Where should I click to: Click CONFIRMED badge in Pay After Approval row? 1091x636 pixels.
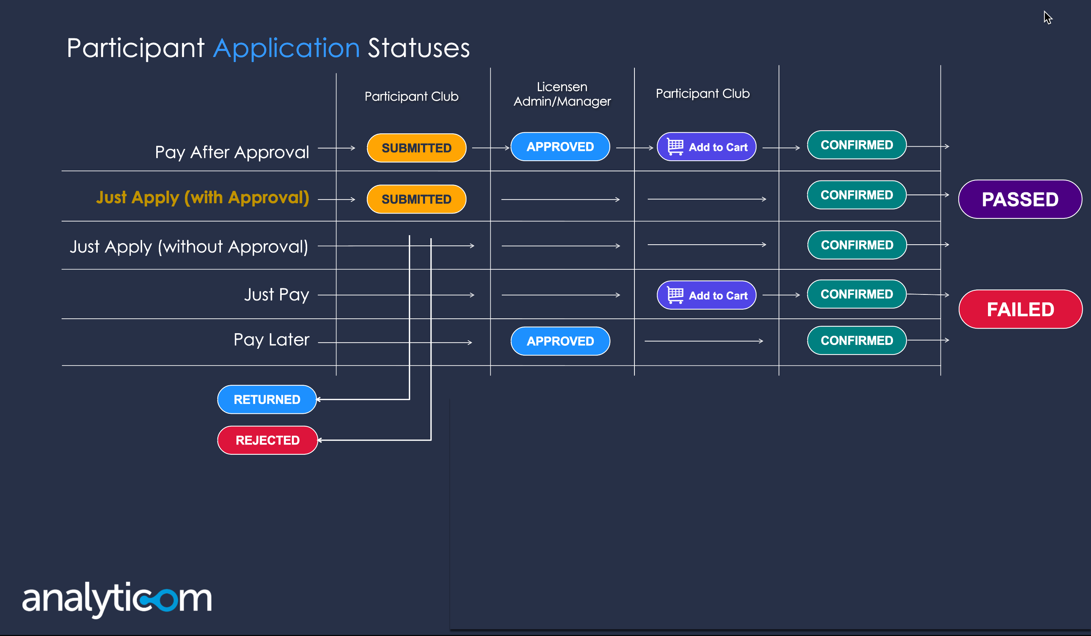[856, 145]
